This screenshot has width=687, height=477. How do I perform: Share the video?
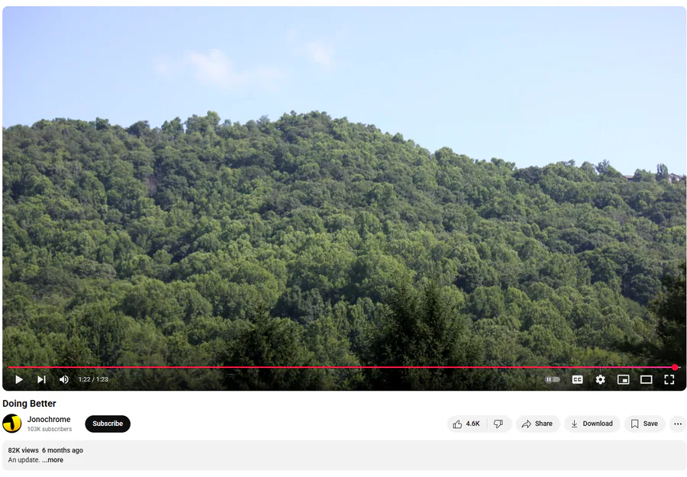(x=537, y=424)
